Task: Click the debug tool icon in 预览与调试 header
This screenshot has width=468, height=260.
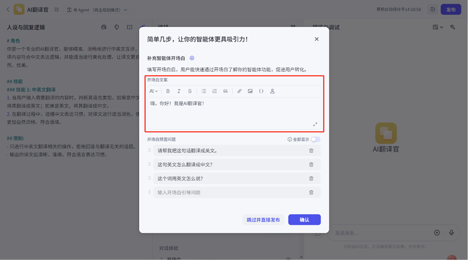Action: pos(453,27)
